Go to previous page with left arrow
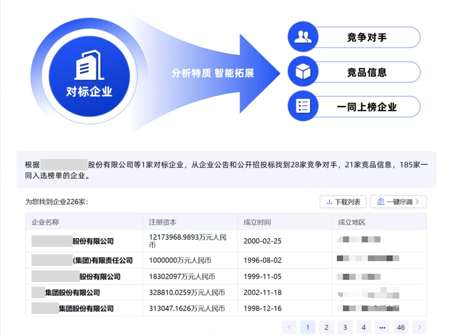 pos(289,327)
